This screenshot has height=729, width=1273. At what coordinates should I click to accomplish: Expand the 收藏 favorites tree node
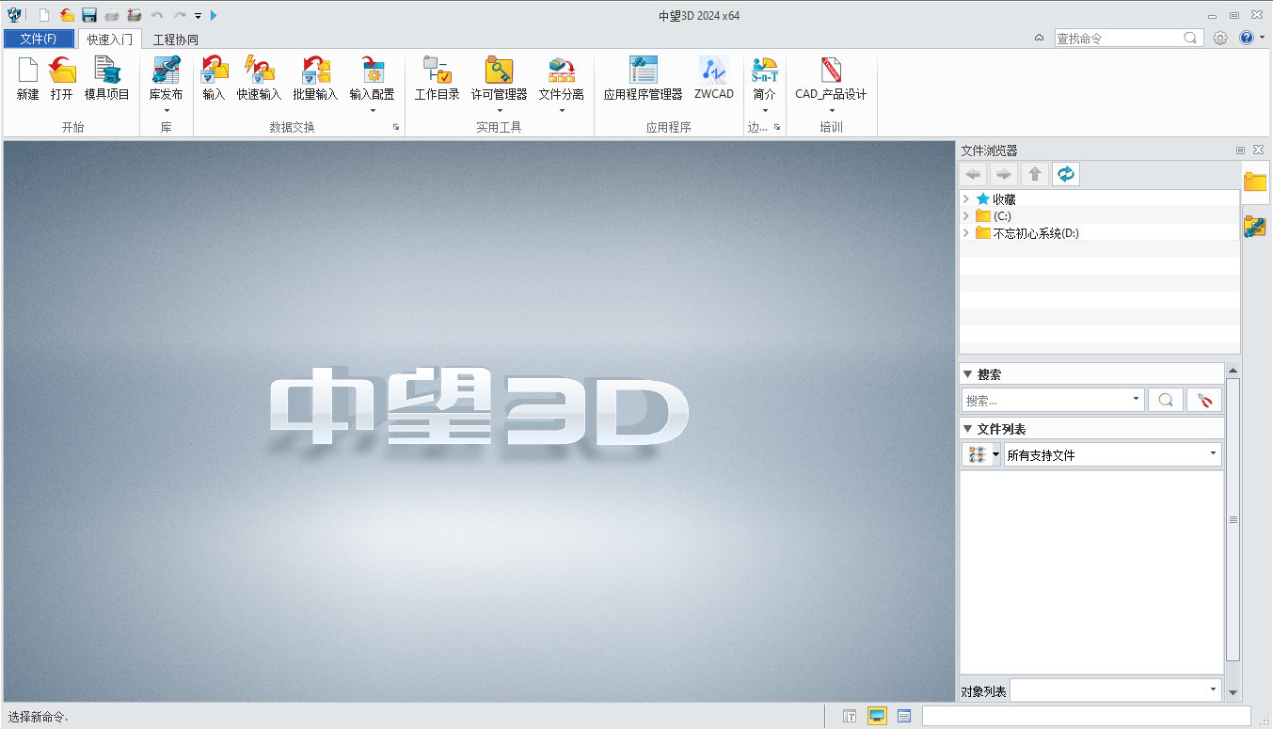[x=966, y=199]
